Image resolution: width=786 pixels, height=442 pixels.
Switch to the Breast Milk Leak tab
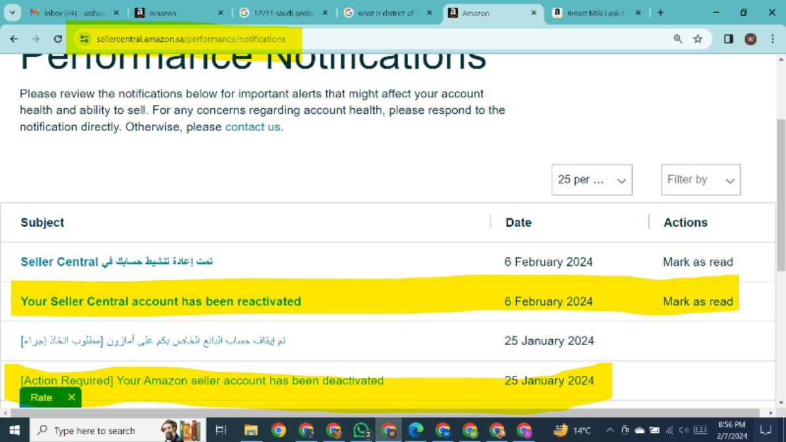click(596, 12)
